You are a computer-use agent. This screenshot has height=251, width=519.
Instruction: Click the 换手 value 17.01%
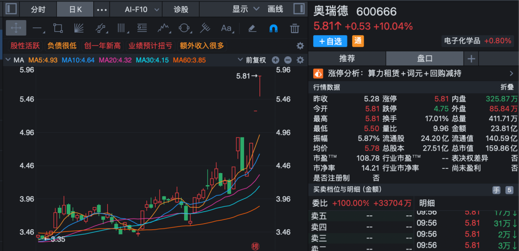click(437, 119)
